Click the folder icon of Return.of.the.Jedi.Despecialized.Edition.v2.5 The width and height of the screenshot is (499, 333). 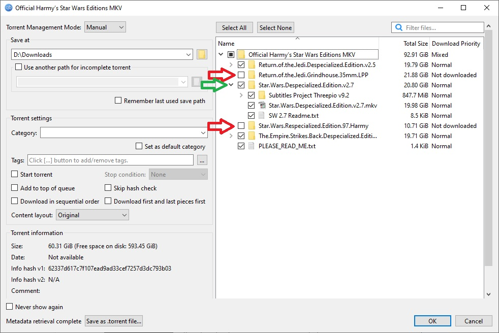coord(252,65)
